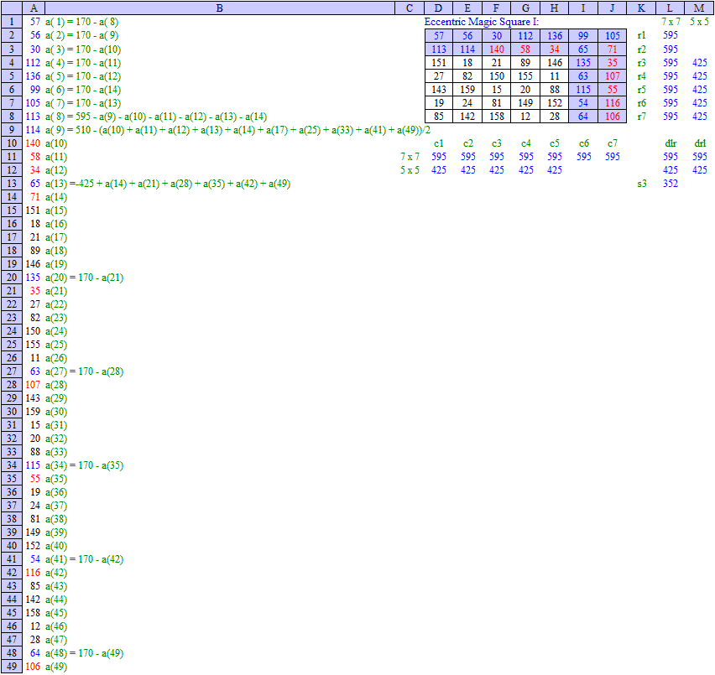
Task: Click formula 'a(27) = 170 - a(28)'
Action: point(85,371)
